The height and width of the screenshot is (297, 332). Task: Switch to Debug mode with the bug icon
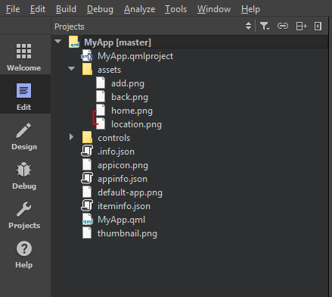click(x=24, y=175)
